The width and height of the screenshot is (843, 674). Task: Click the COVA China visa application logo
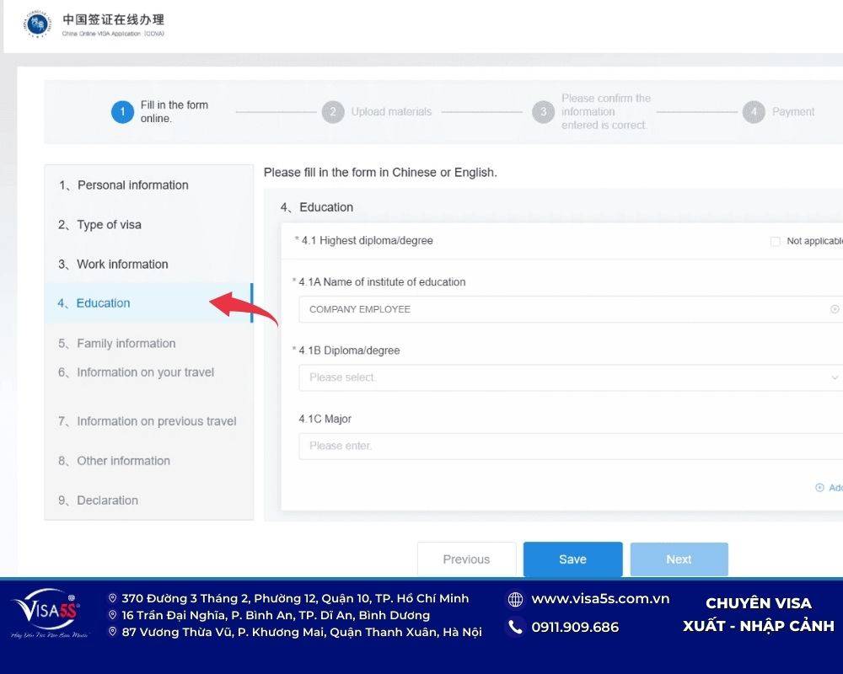[35, 22]
